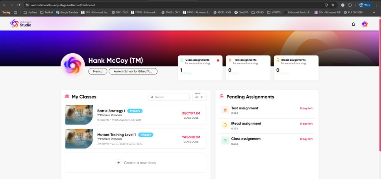Open Mutant Training Level 1 class thumbnail
This screenshot has width=381, height=179.
pyautogui.click(x=79, y=138)
